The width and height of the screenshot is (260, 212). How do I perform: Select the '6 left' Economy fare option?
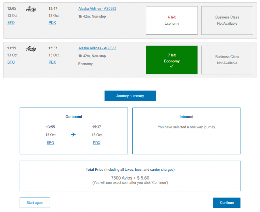[x=172, y=20]
